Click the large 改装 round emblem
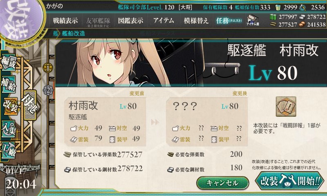Screen dimensions: 327x196 21,20
